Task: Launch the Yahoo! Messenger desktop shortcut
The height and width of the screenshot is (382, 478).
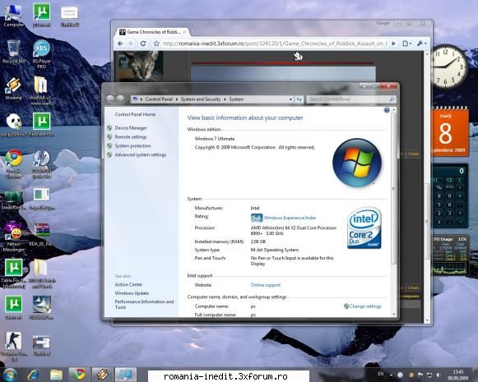Action: point(13,237)
